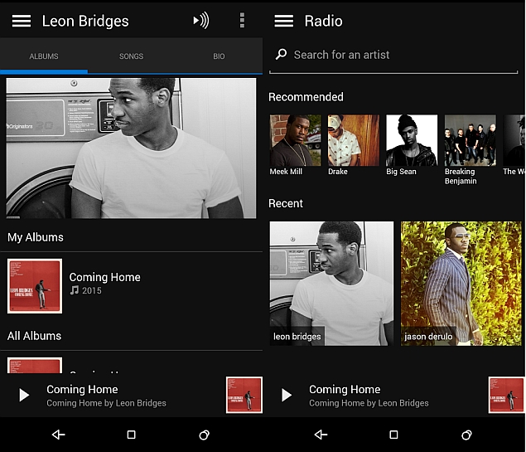Tap the Breaking Benjamin name label

tap(461, 177)
